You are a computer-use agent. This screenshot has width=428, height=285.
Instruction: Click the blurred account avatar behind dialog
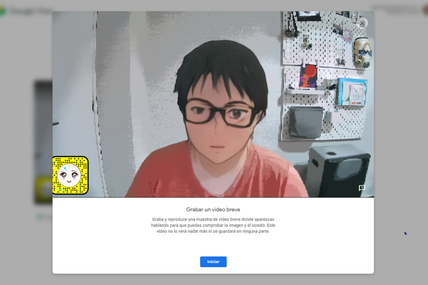click(x=425, y=10)
